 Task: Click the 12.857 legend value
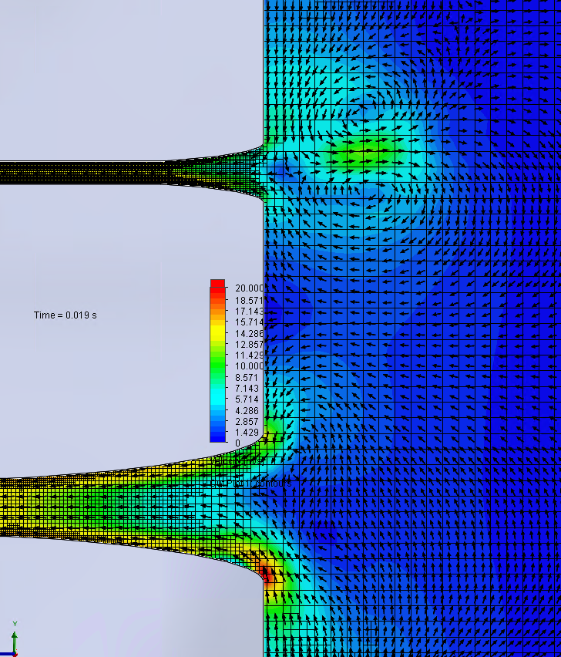[250, 344]
